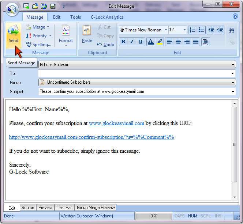Viewport: 243px width, 224px height.
Task: Open the Help question mark icon
Action: 235,16
